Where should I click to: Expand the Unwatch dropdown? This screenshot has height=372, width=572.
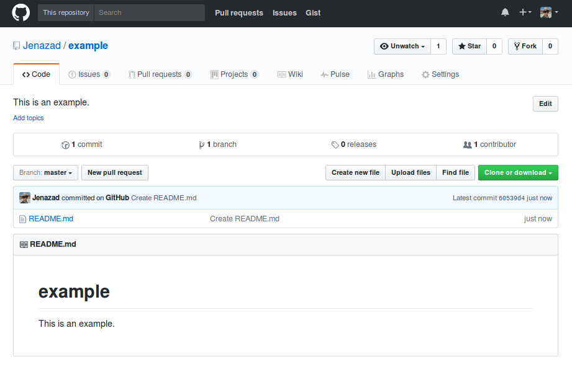[402, 46]
